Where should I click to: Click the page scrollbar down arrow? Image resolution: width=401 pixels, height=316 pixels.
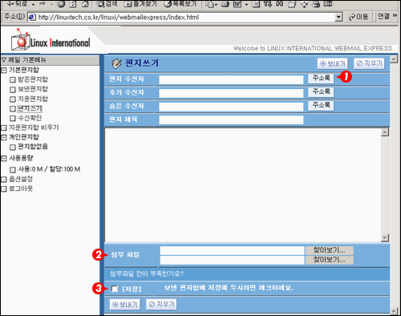(x=394, y=311)
